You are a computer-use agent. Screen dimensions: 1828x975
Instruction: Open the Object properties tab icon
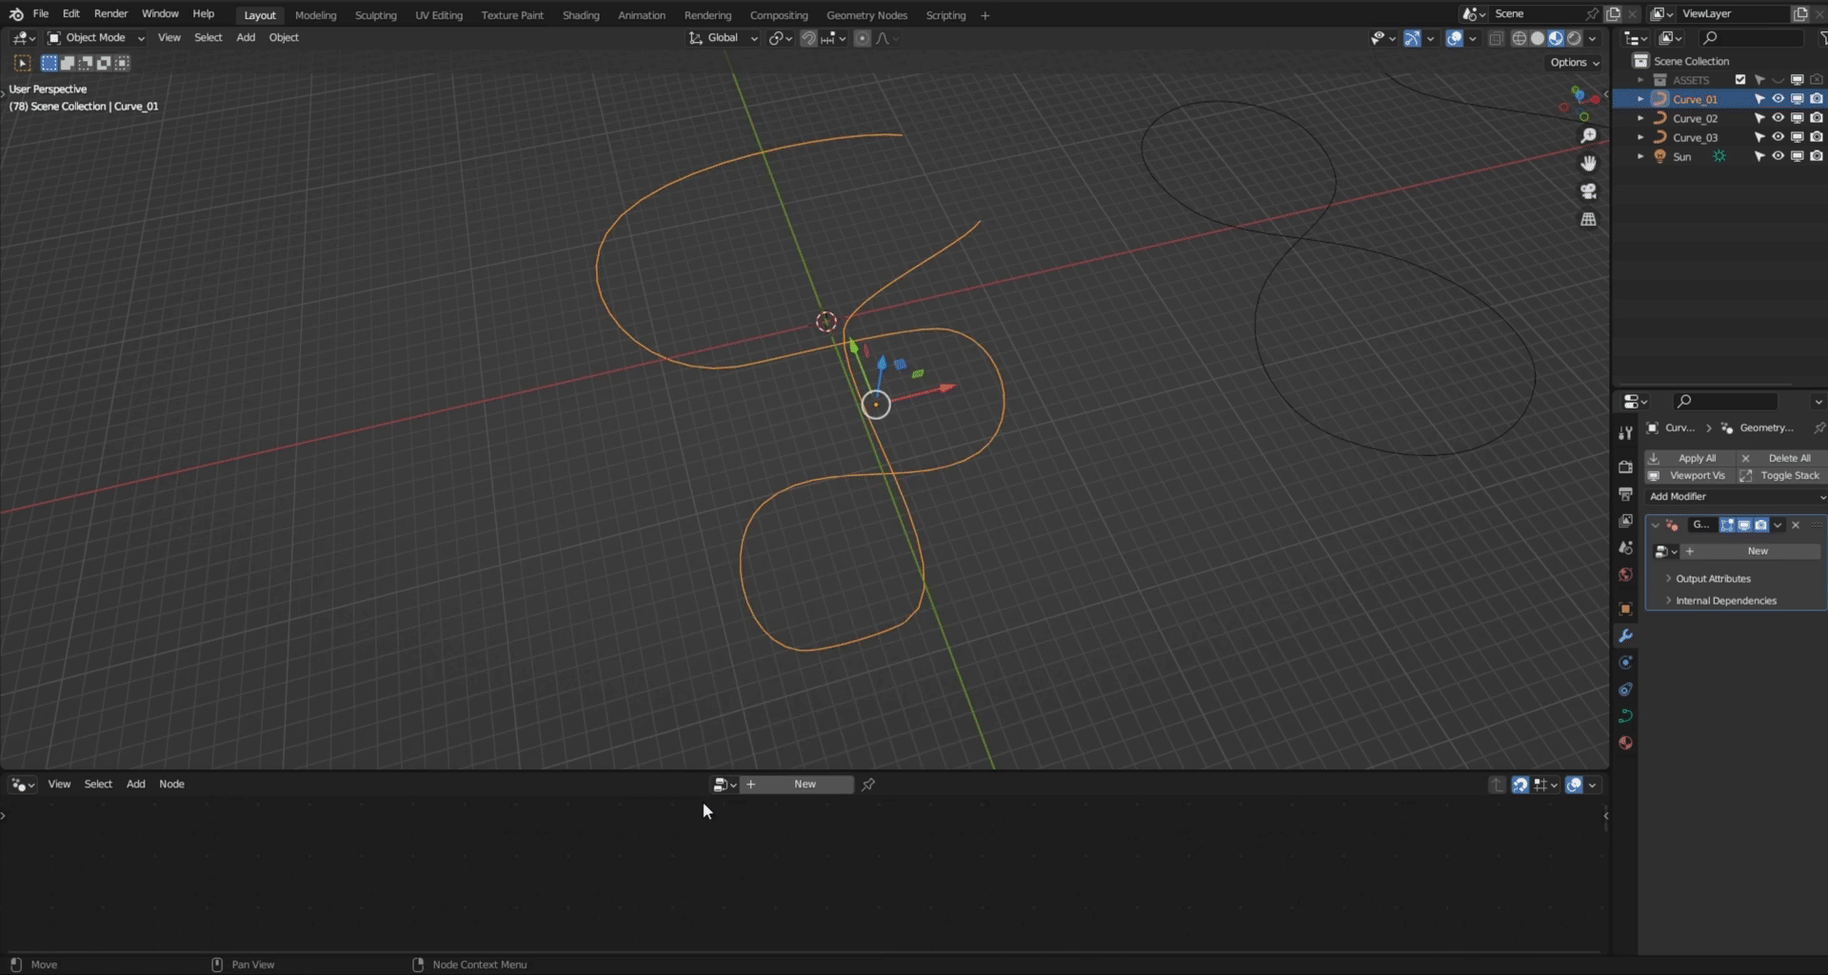click(1625, 608)
